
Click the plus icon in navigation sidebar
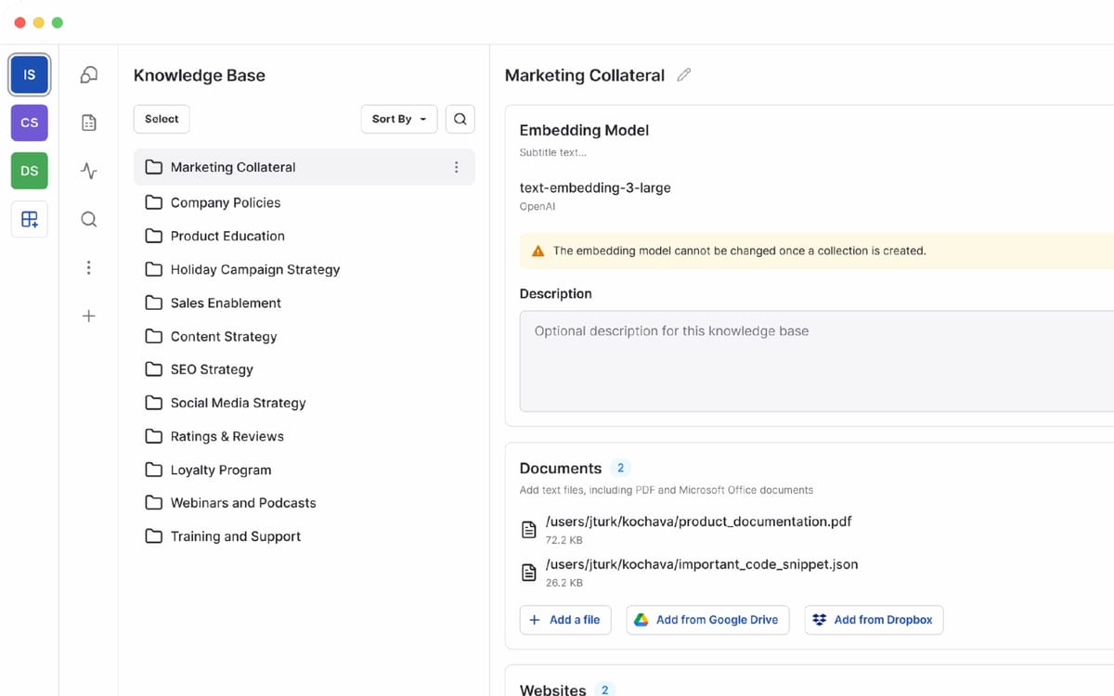point(89,316)
